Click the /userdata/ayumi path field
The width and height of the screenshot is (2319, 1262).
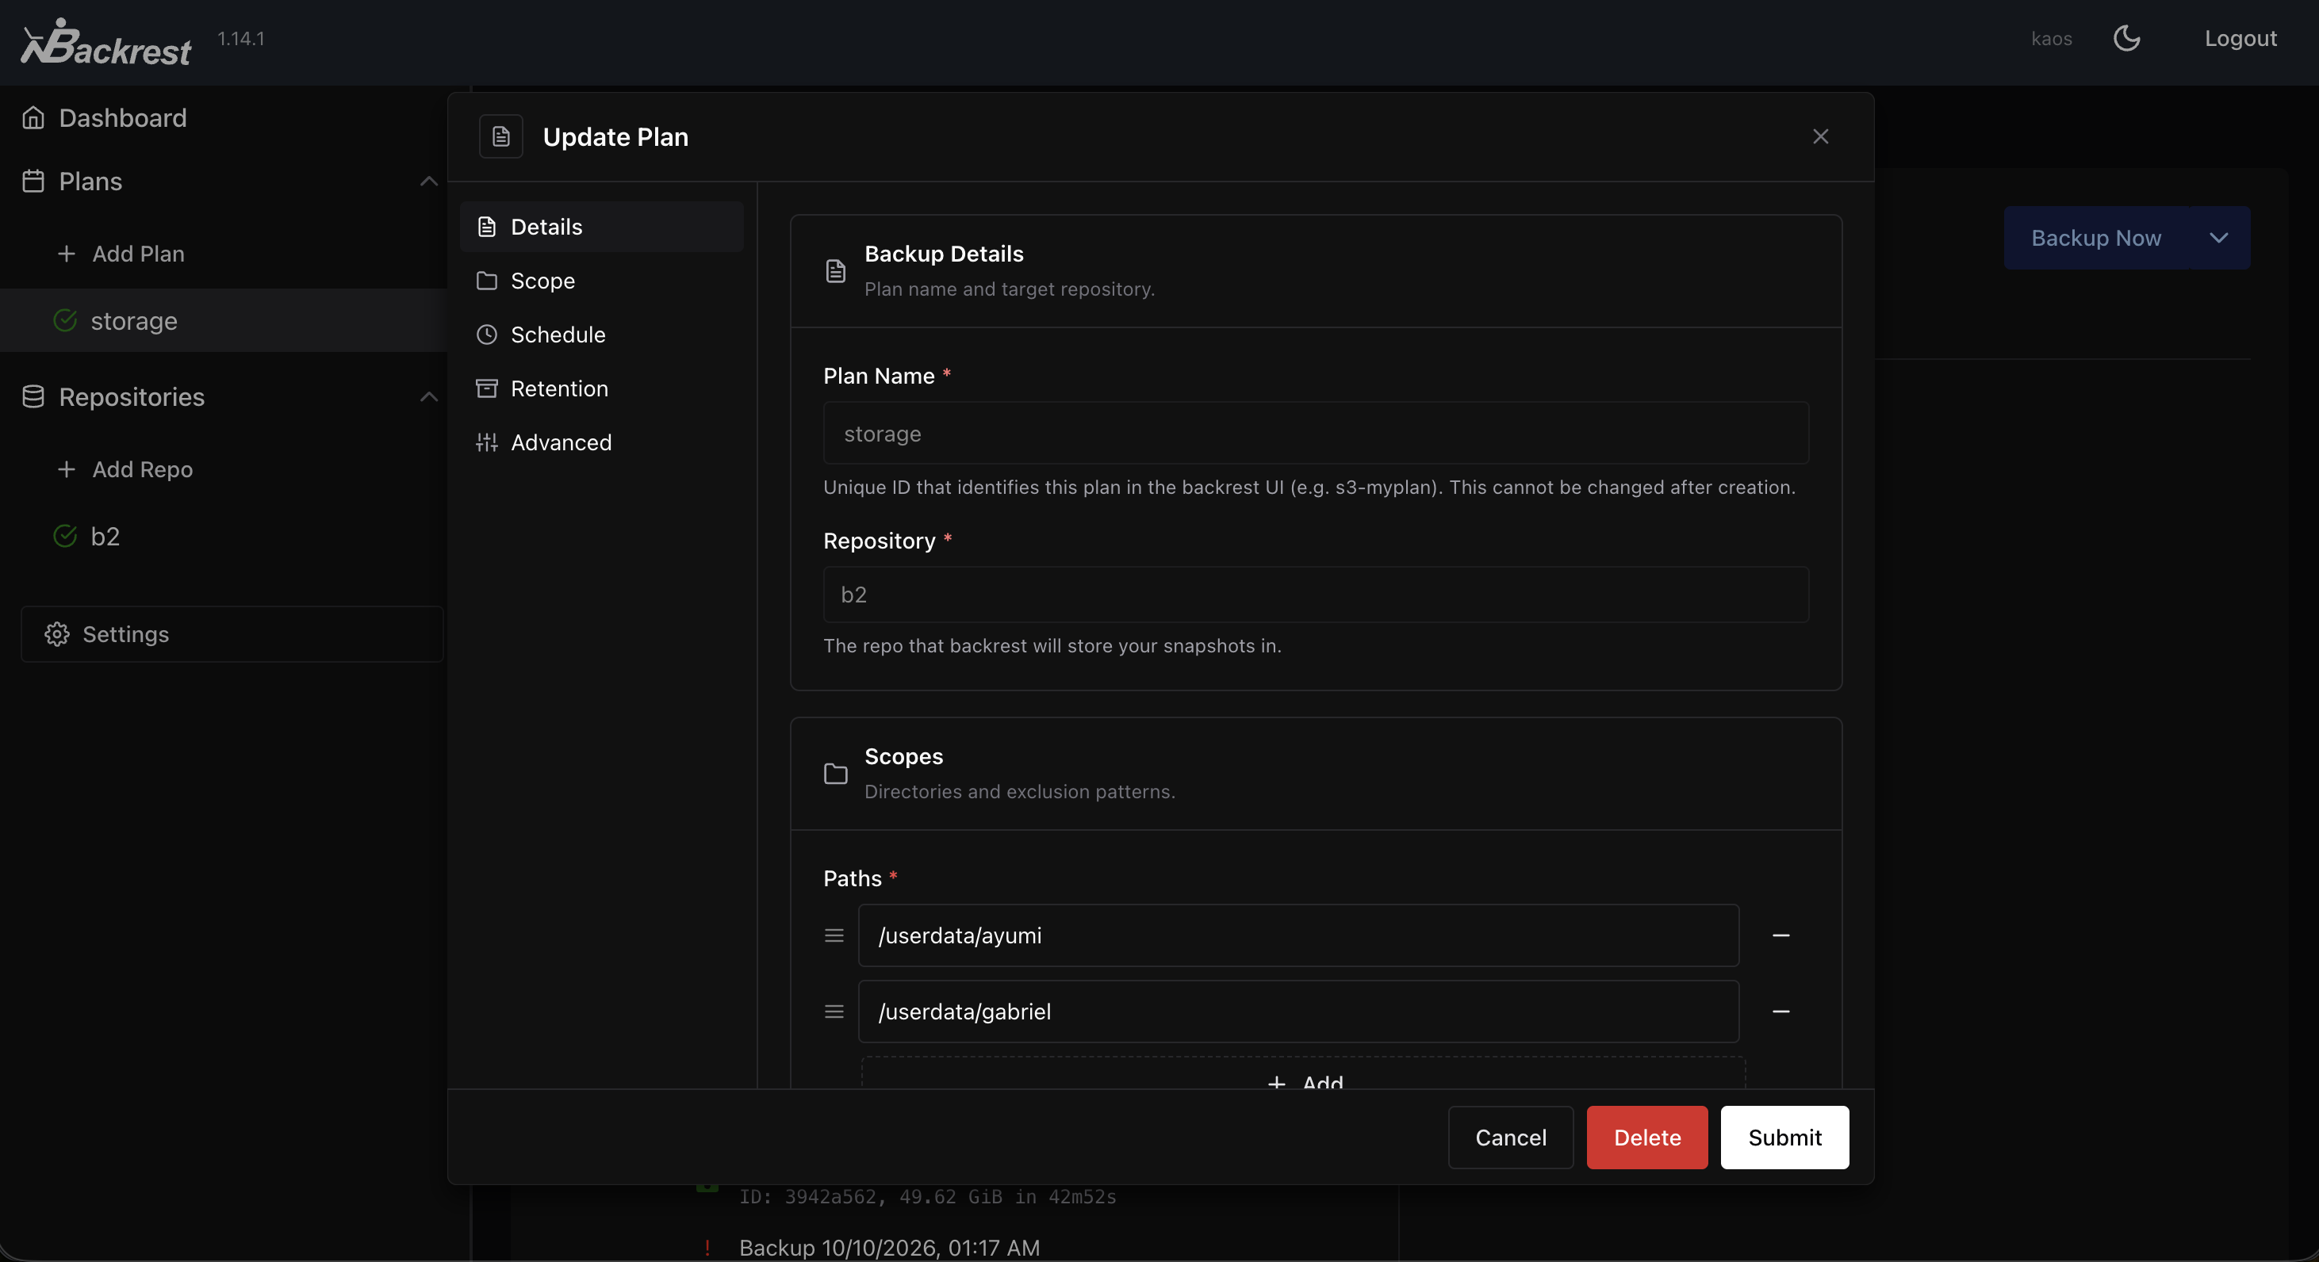[1298, 935]
